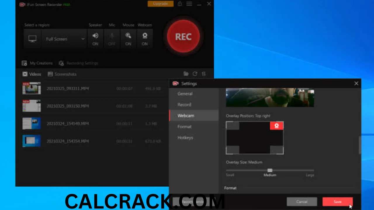Viewport: 374px width, 210px height.
Task: Open Recording Settings link
Action: click(78, 63)
